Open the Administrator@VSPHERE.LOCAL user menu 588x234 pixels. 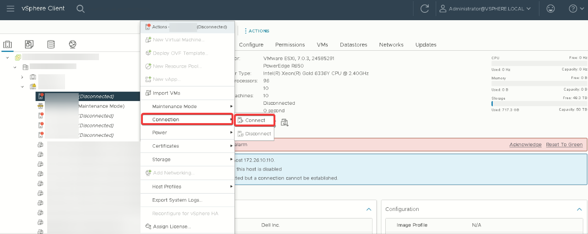(485, 8)
